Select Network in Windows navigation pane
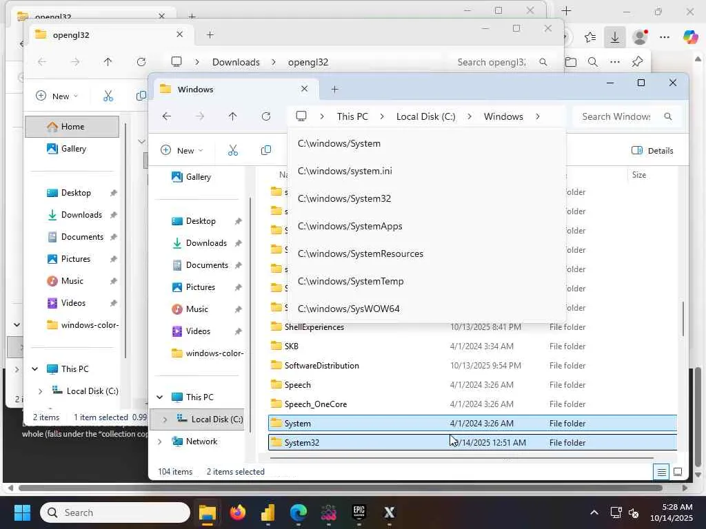The height and width of the screenshot is (529, 706). (x=201, y=442)
